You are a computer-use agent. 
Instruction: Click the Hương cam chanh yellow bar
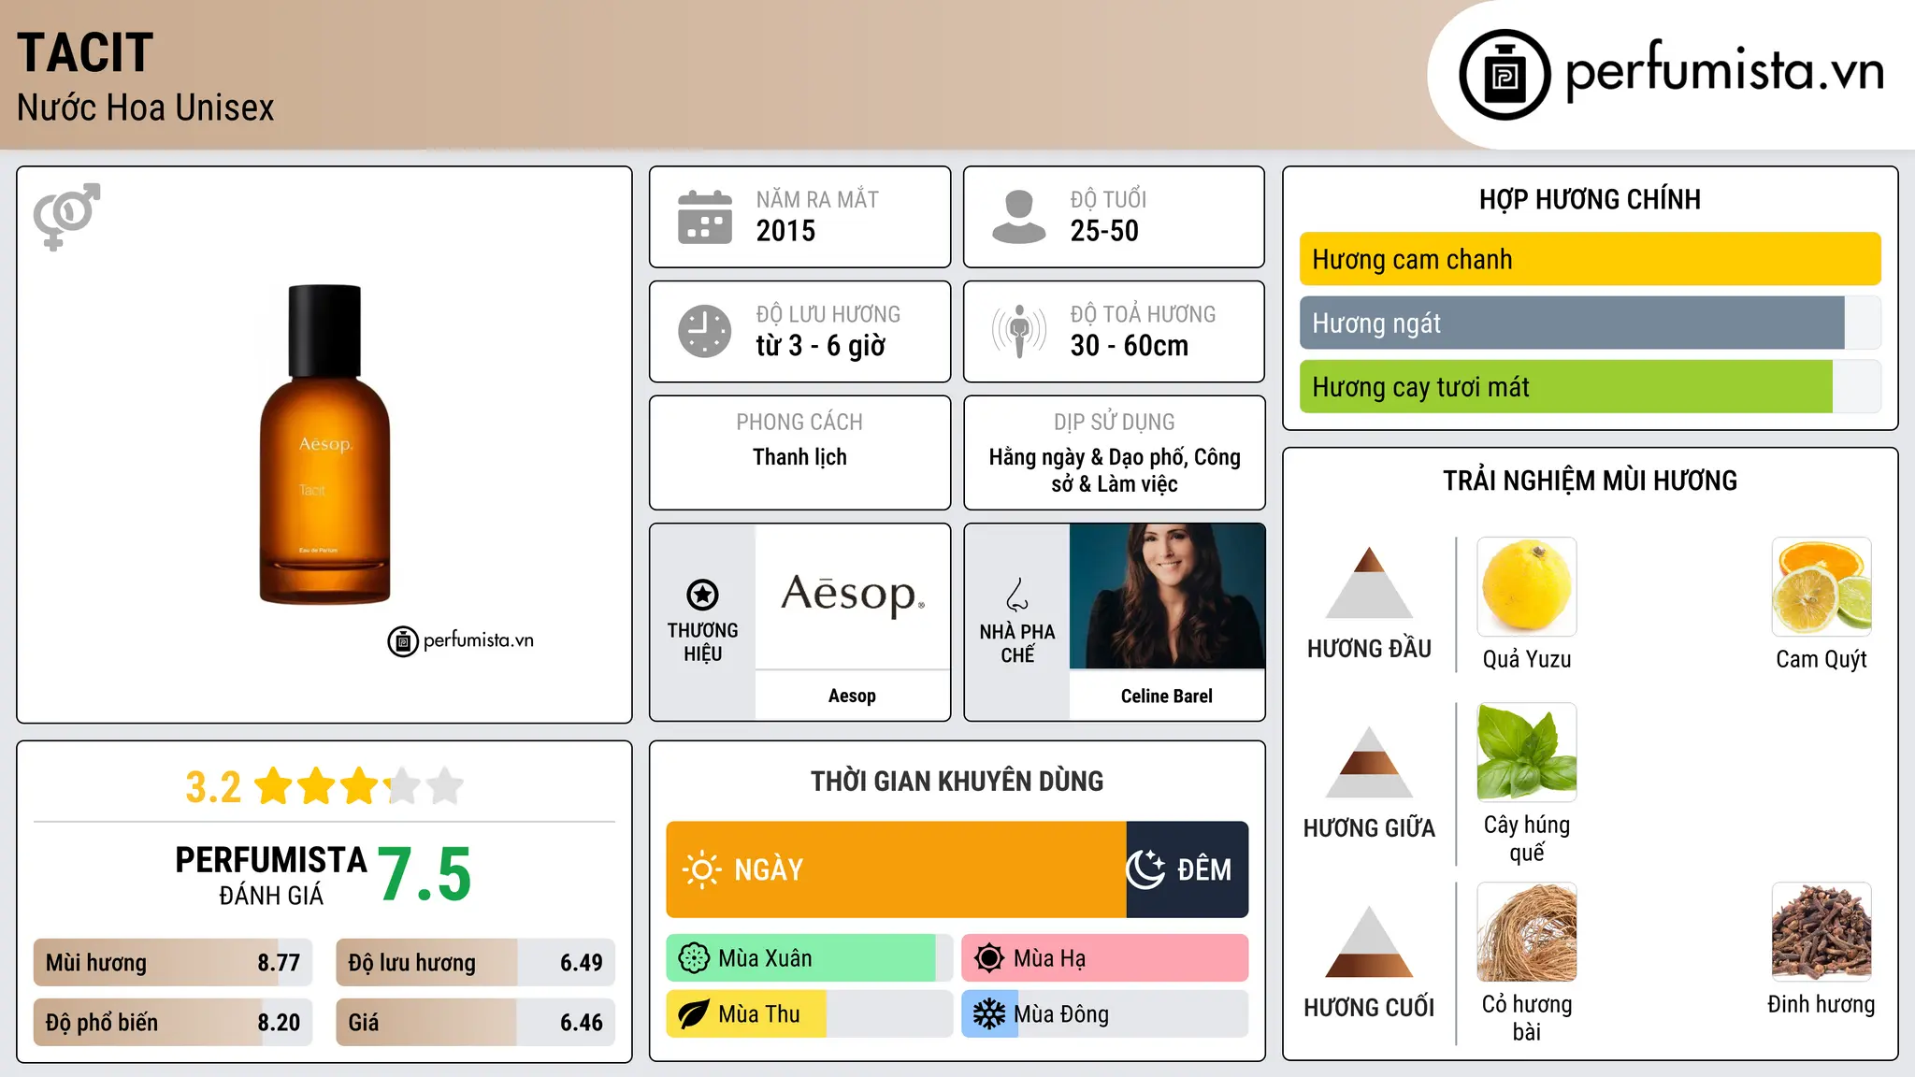click(1590, 259)
